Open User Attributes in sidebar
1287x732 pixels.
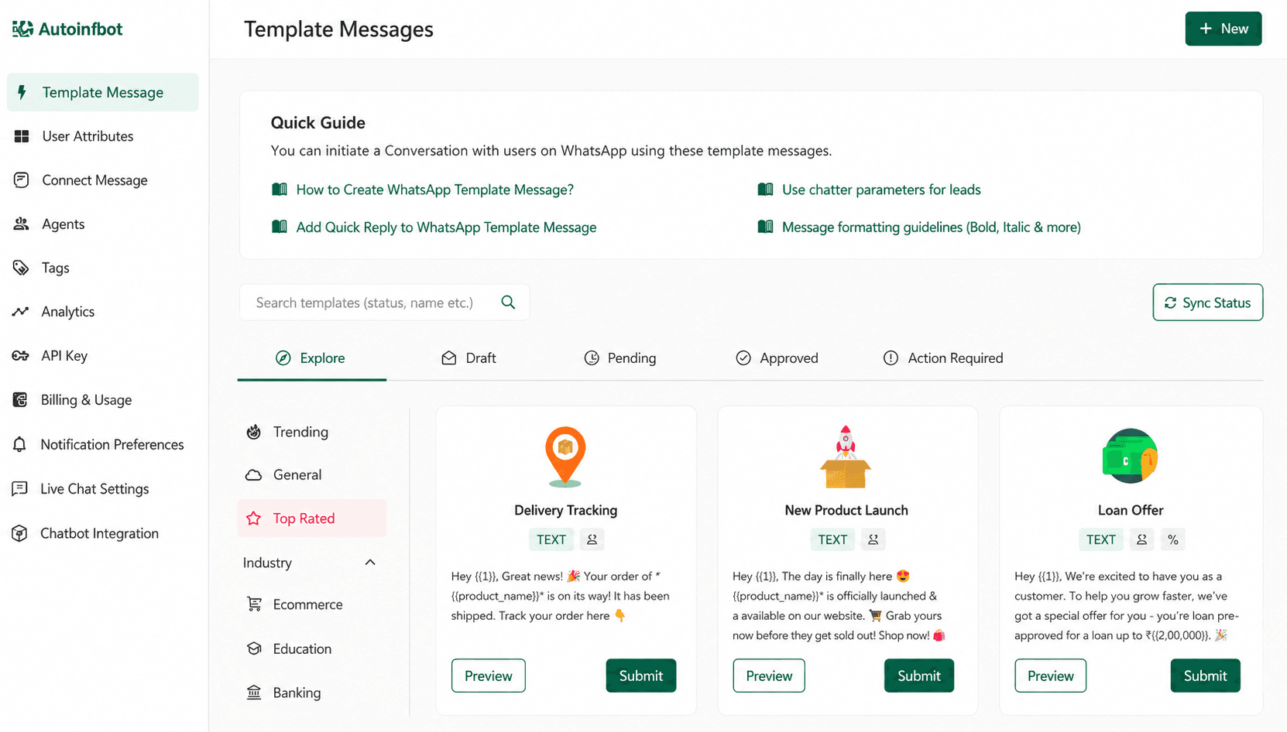[103, 136]
